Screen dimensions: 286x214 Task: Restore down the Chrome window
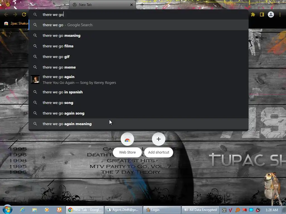point(269,2)
